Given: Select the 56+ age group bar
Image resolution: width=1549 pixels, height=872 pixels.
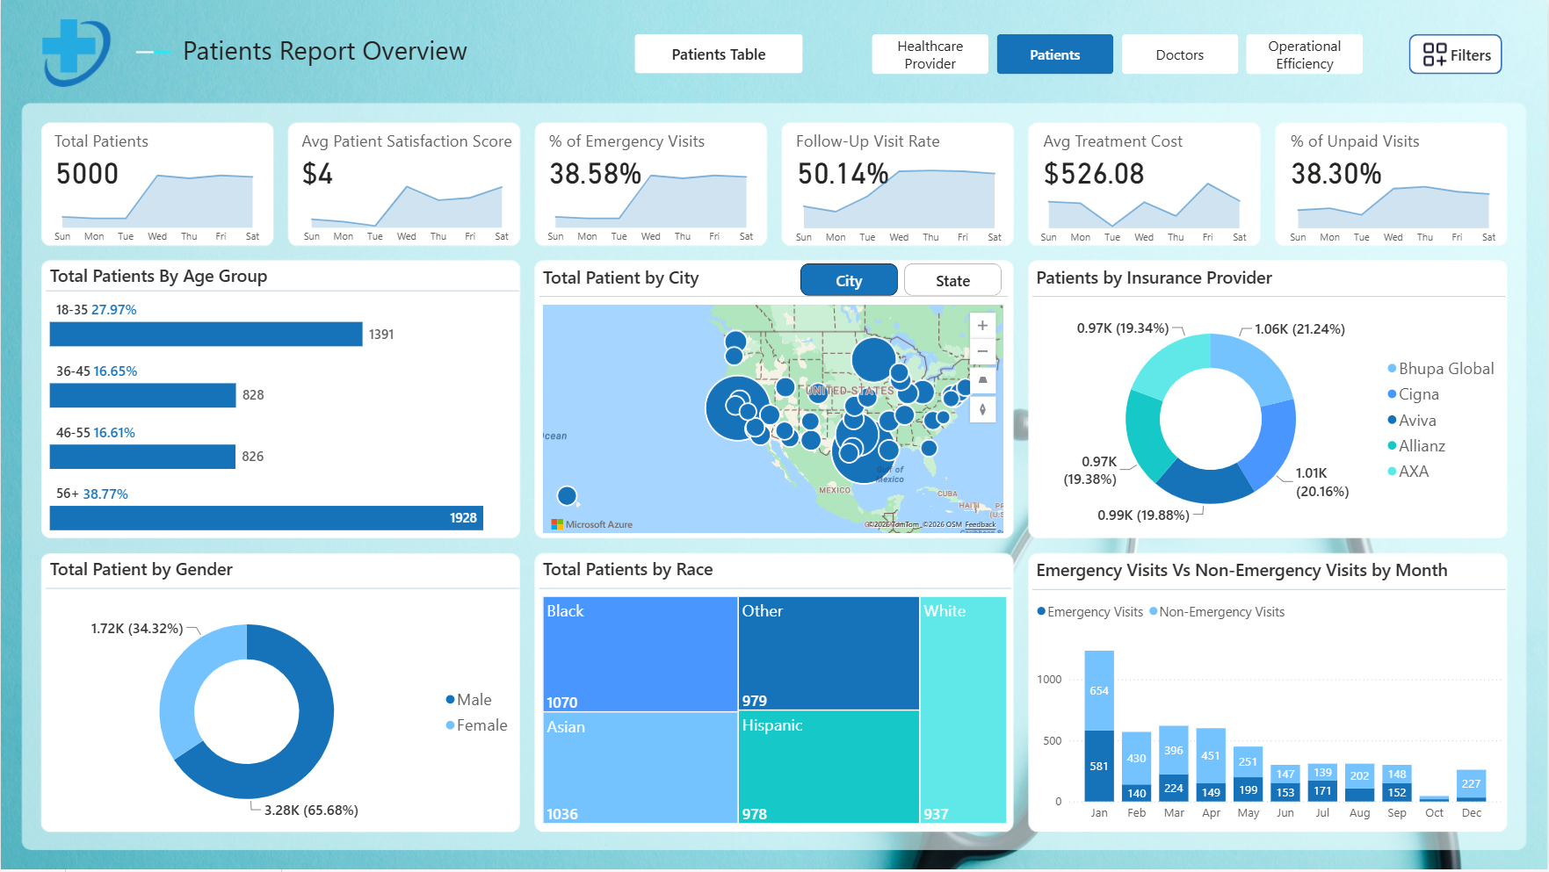Looking at the screenshot, I should tap(266, 518).
